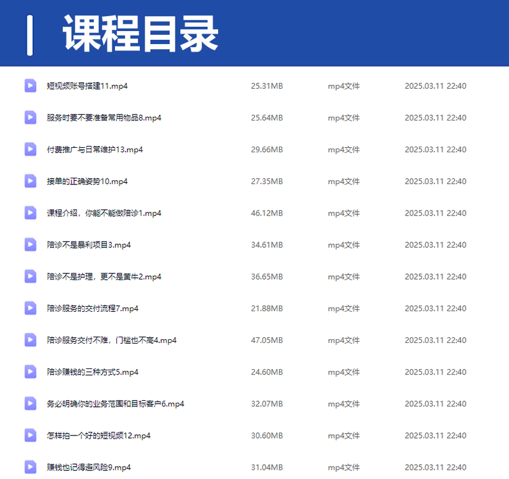
Task: Click the 25.64MB size value
Action: tap(267, 118)
